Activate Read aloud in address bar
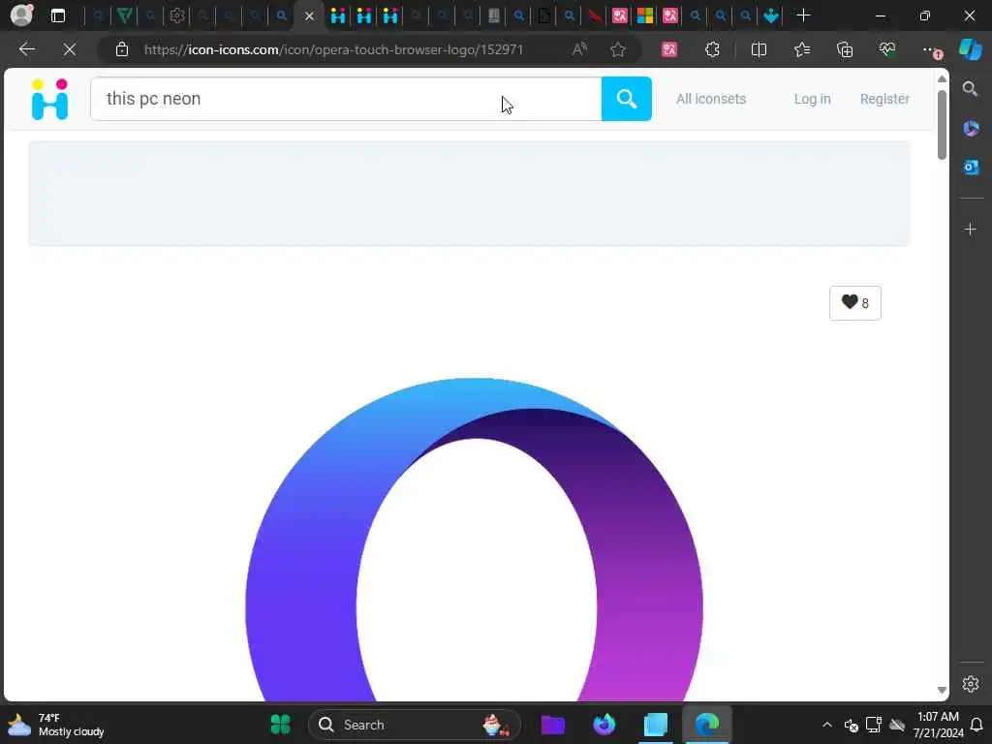This screenshot has height=744, width=992. (x=579, y=49)
